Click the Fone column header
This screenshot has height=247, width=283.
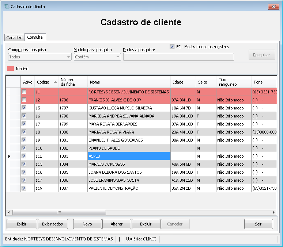point(264,82)
